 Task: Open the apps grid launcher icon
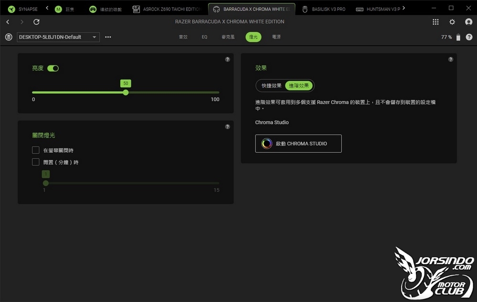click(435, 22)
